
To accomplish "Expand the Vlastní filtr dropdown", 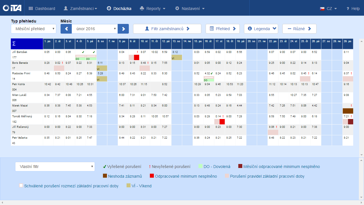I will pyautogui.click(x=55, y=167).
